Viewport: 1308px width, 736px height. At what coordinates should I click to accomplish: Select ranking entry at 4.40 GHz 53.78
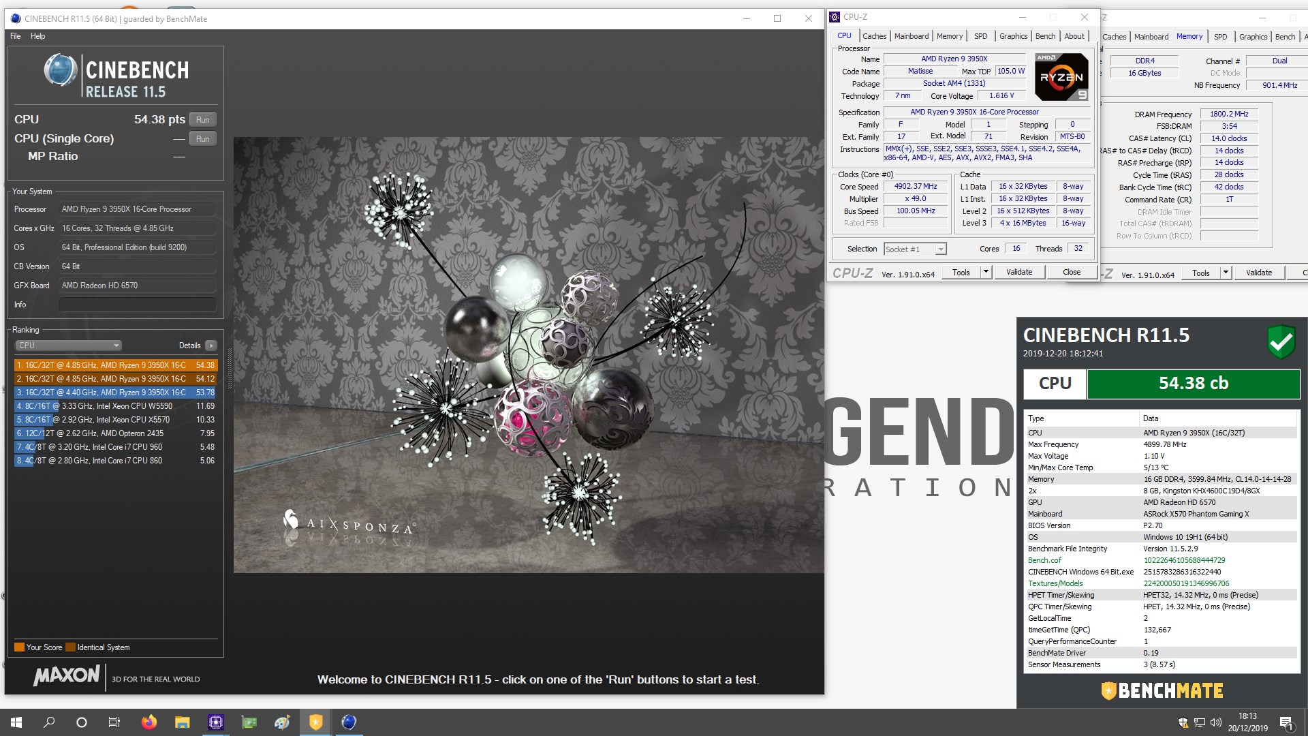(115, 393)
